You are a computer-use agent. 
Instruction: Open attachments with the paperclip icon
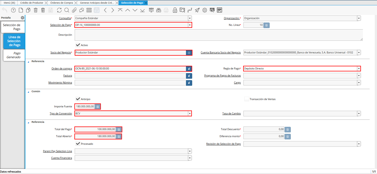[x=74, y=10]
